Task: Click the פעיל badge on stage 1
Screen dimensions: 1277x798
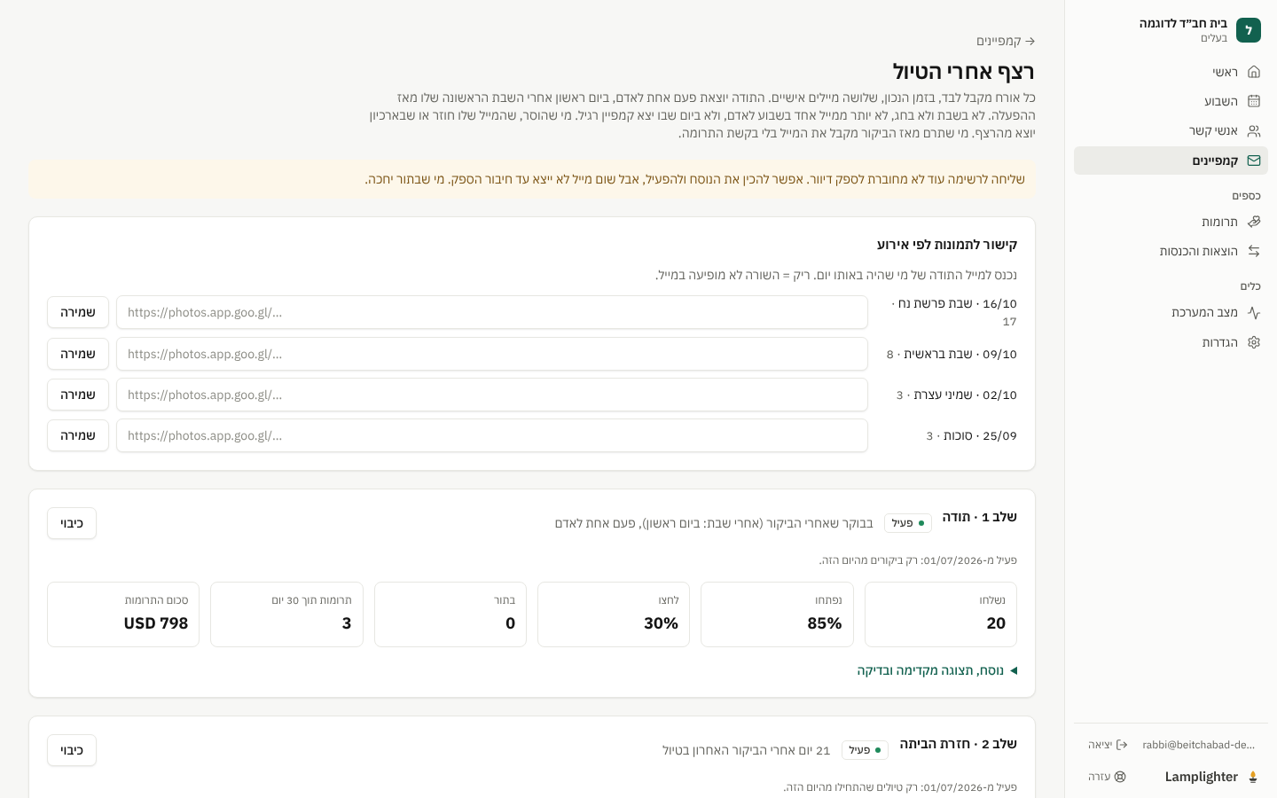Action: (908, 523)
